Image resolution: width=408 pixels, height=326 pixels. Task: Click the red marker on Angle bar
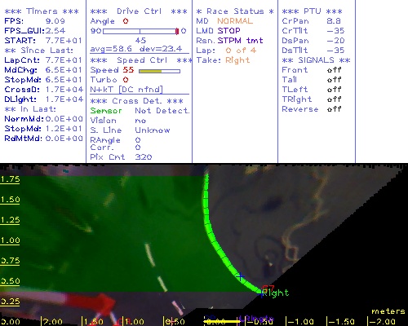tap(177, 31)
